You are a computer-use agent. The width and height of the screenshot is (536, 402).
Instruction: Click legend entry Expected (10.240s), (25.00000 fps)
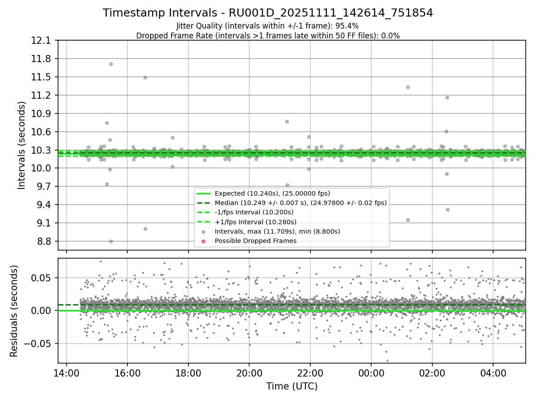(x=272, y=193)
